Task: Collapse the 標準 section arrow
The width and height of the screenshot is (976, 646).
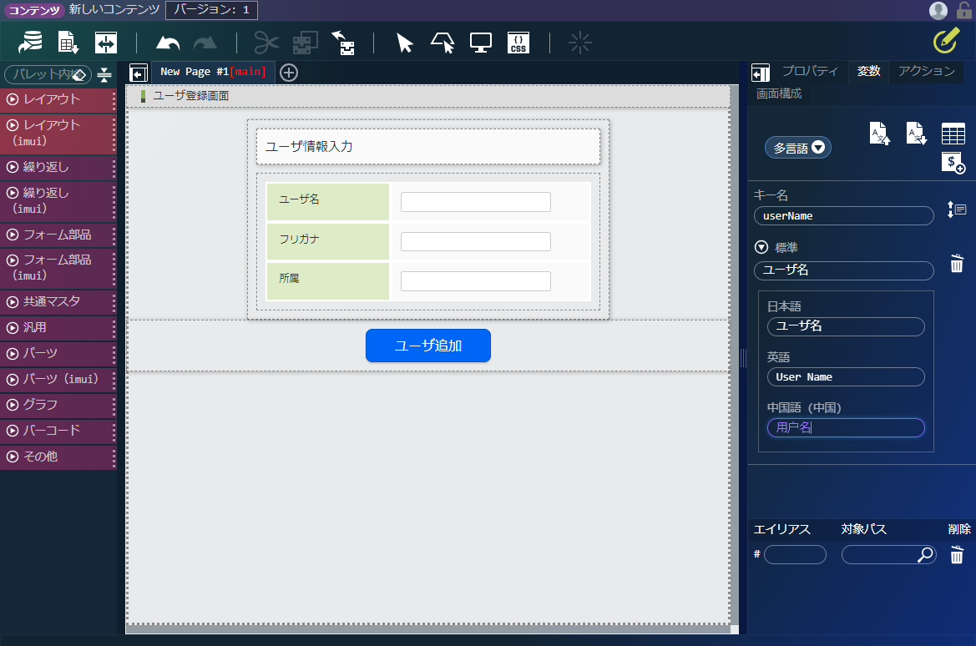Action: coord(761,247)
